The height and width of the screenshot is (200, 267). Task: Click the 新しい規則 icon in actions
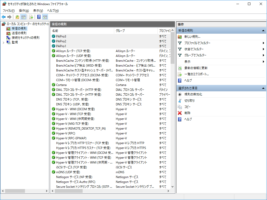point(180,37)
